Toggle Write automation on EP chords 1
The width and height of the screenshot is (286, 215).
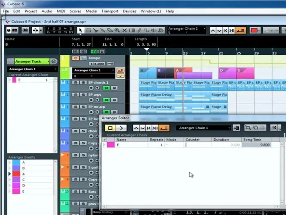point(114,88)
